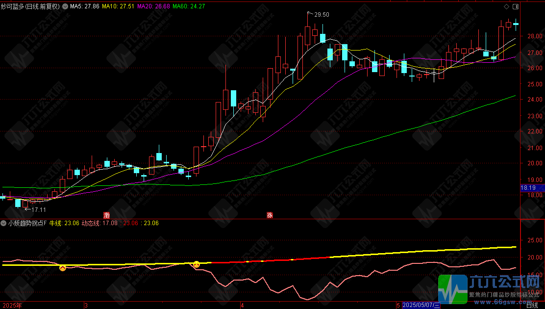Click the first turning-point marker on 牛线
The image size is (545, 309).
(63, 268)
